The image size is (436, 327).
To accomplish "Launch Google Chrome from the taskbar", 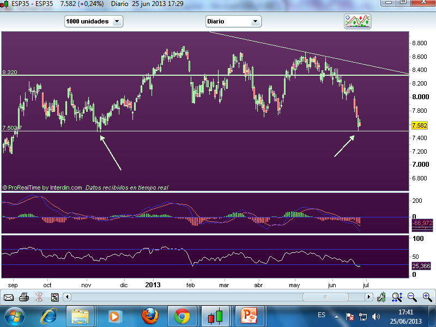I will (x=182, y=317).
